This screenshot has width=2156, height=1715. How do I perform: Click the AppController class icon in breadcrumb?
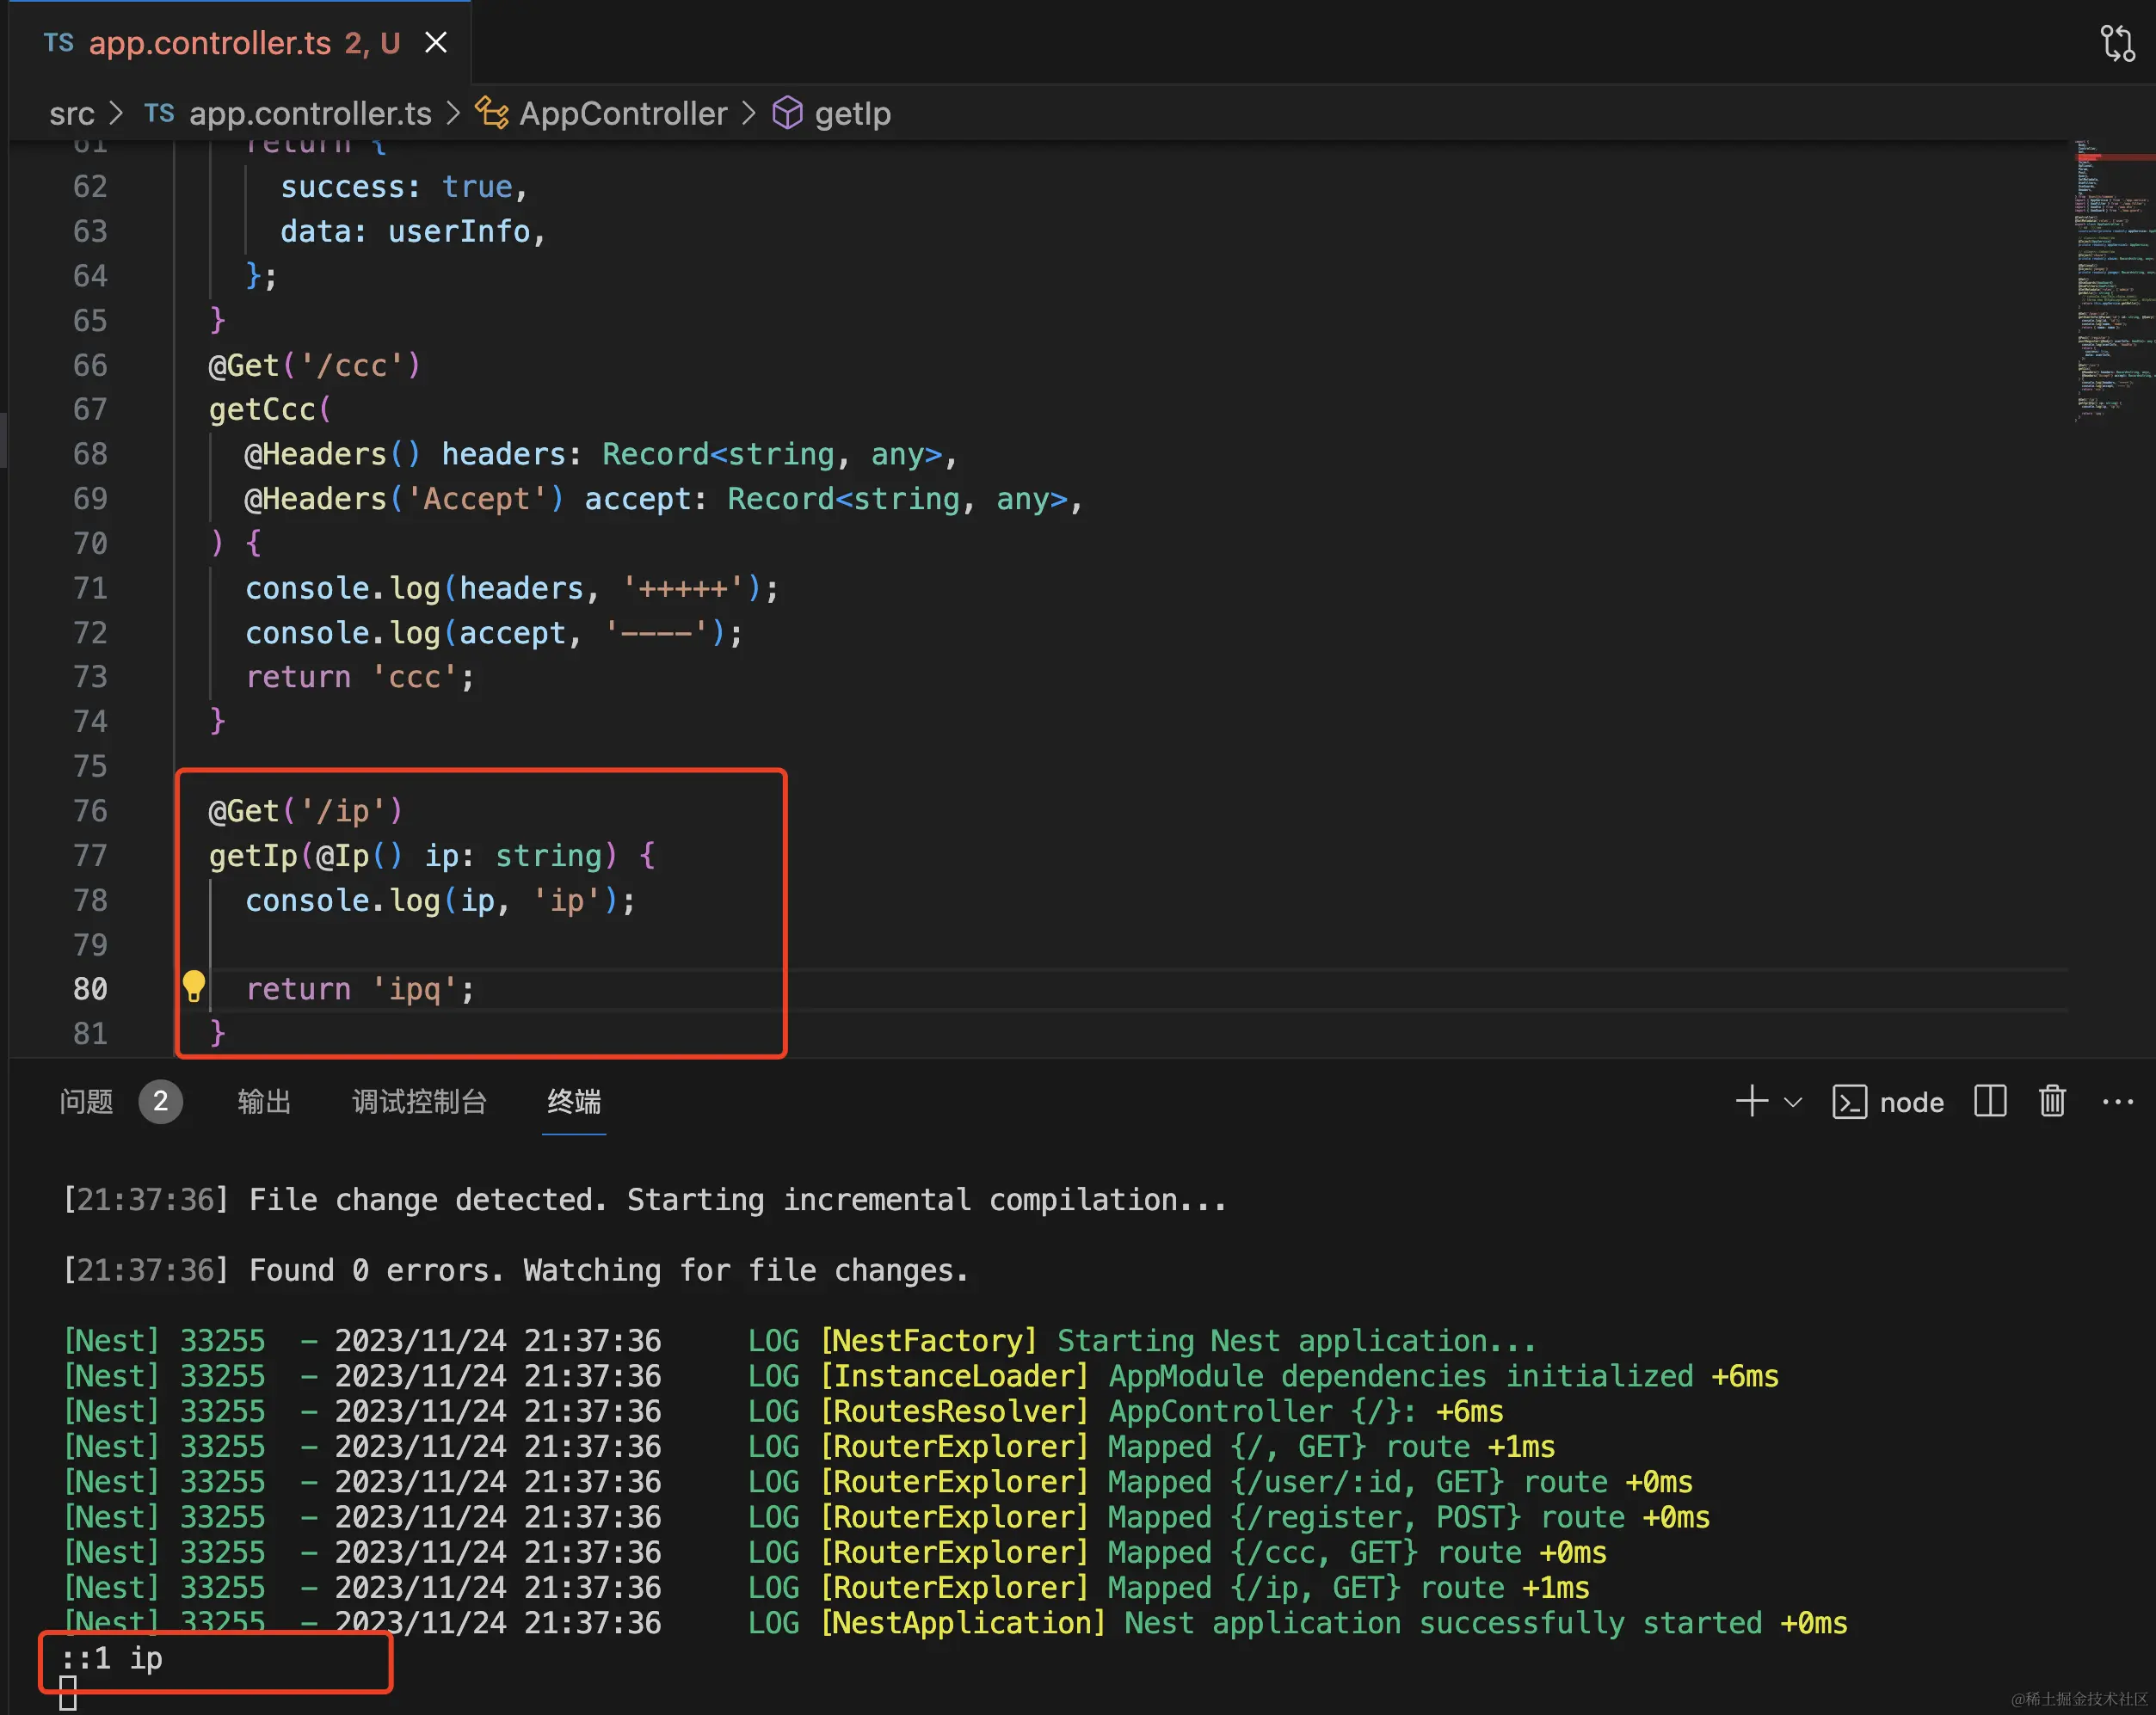coord(491,113)
